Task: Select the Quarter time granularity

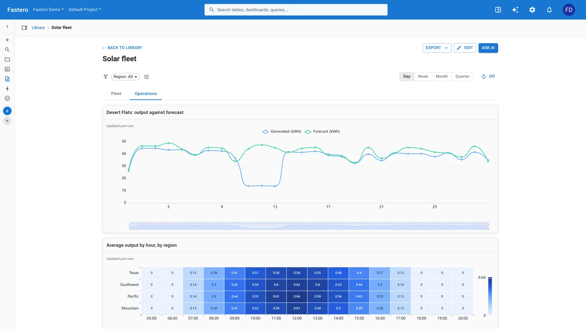Action: coord(463,76)
